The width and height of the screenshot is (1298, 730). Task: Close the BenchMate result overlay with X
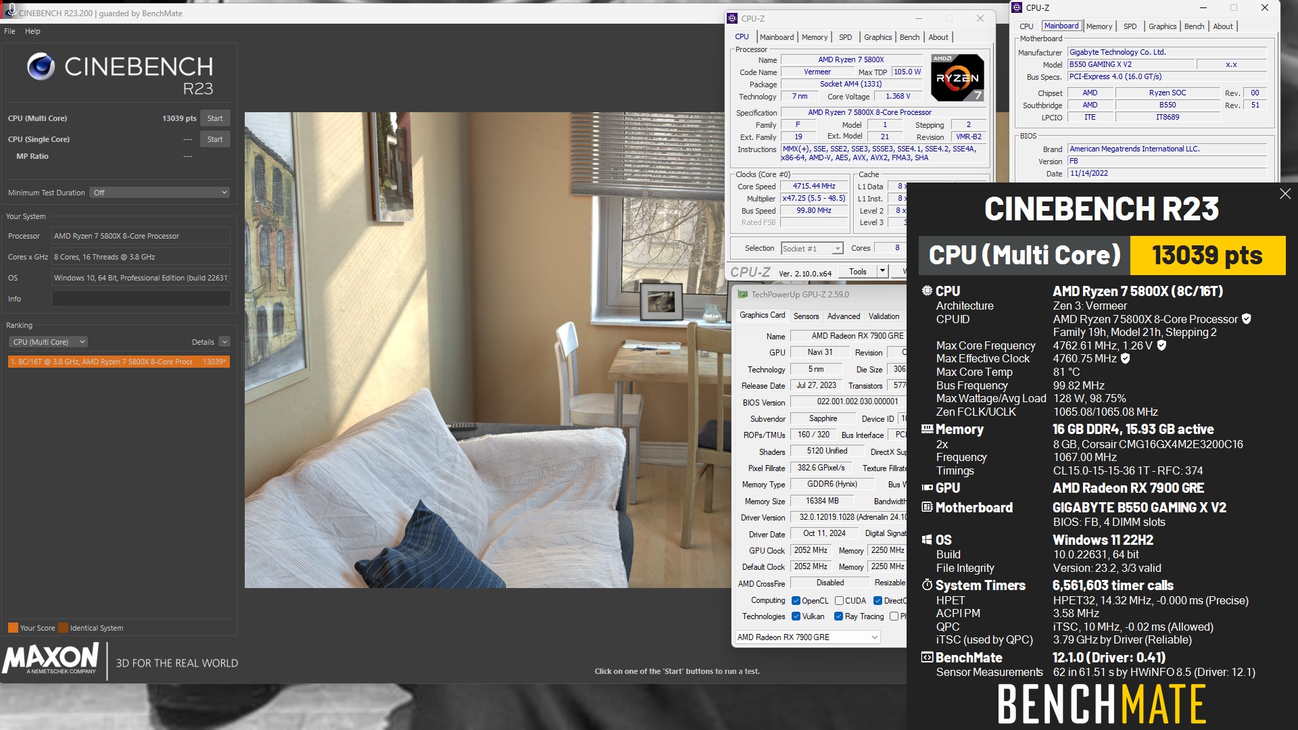click(1284, 194)
